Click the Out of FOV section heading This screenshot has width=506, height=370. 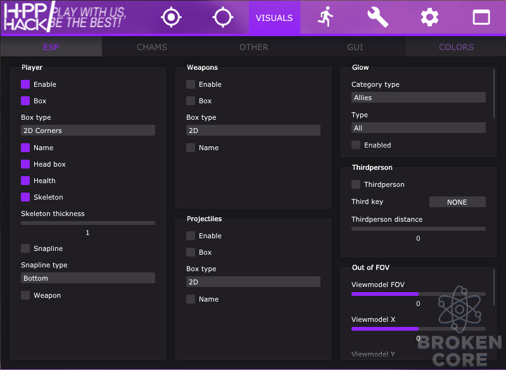(x=370, y=267)
